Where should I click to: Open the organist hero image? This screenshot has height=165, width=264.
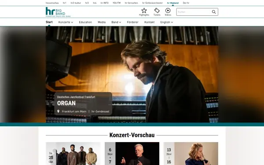pos(132,74)
